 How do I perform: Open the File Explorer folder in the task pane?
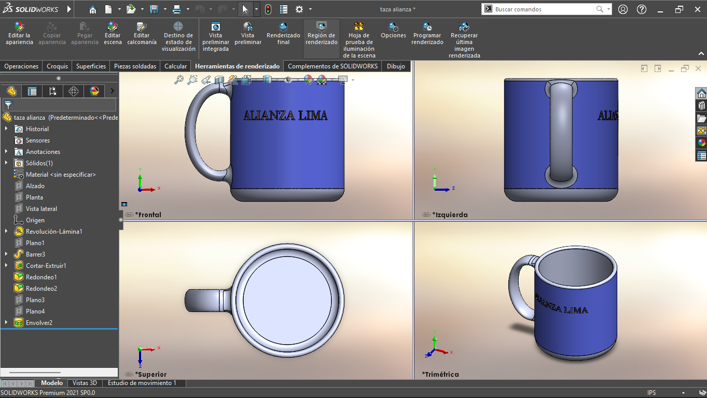pos(701,118)
